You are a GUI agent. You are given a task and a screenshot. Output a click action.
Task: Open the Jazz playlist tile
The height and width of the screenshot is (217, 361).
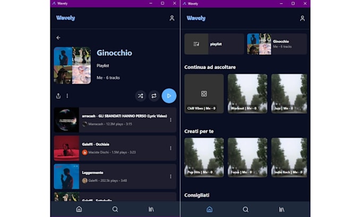pos(289,94)
